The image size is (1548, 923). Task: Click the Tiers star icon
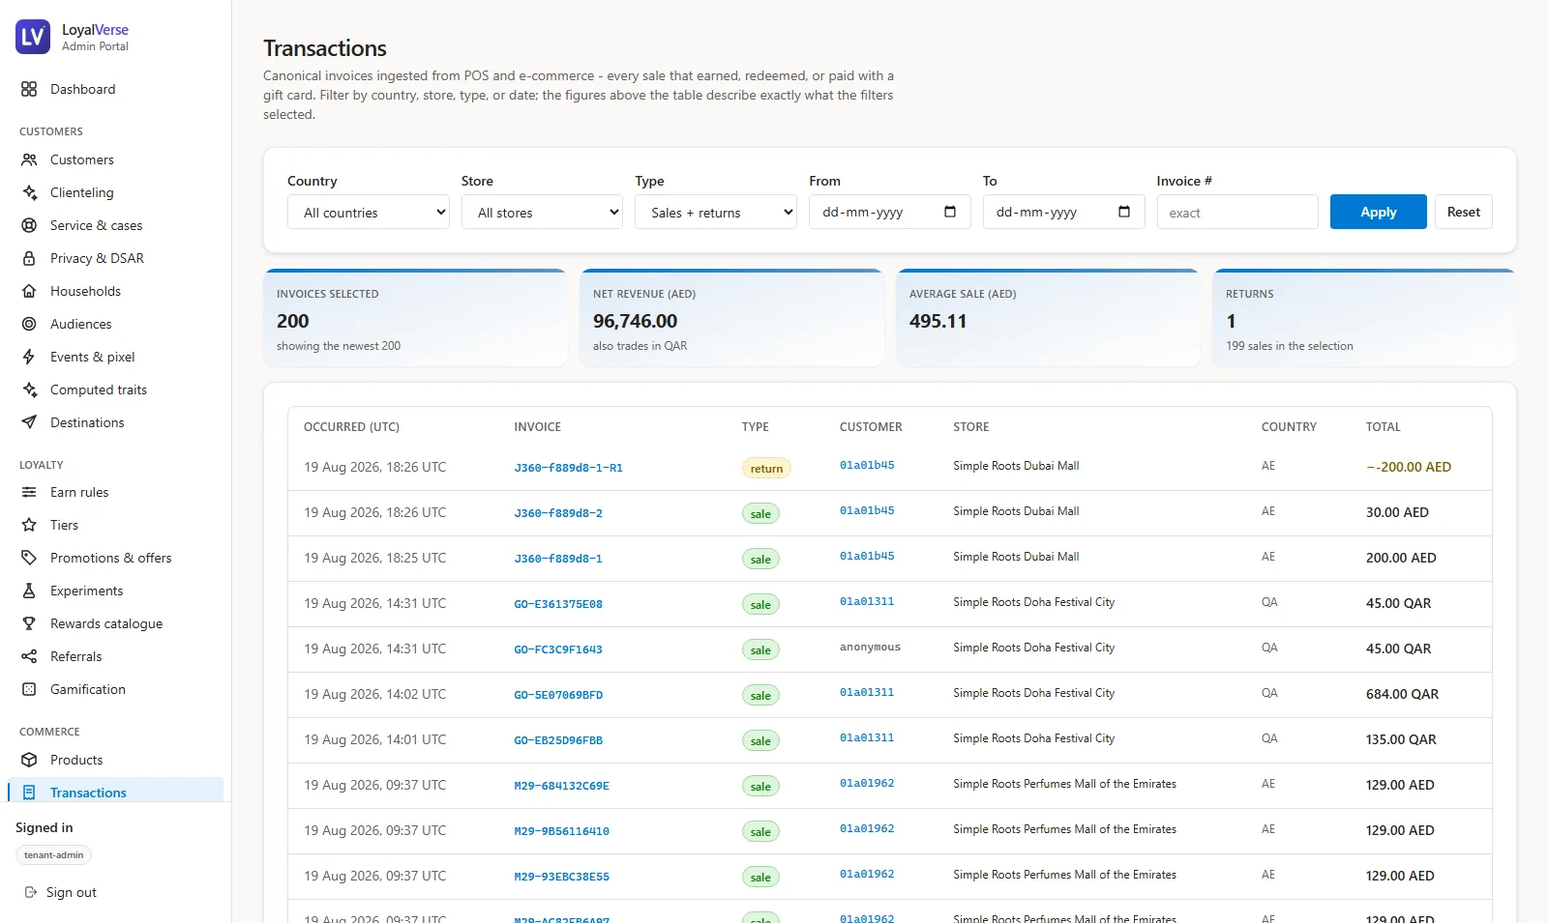coord(29,525)
